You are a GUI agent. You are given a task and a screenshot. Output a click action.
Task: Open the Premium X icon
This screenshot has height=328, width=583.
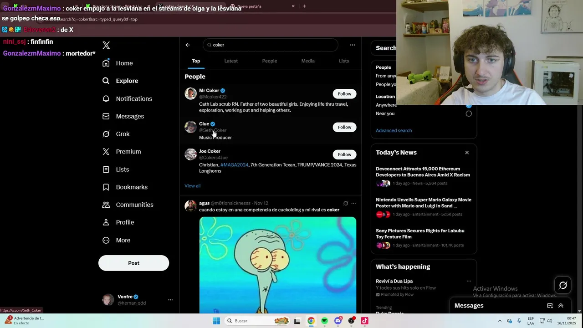click(106, 152)
